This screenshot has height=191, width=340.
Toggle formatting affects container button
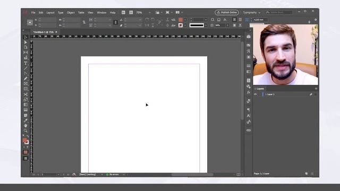point(24,147)
